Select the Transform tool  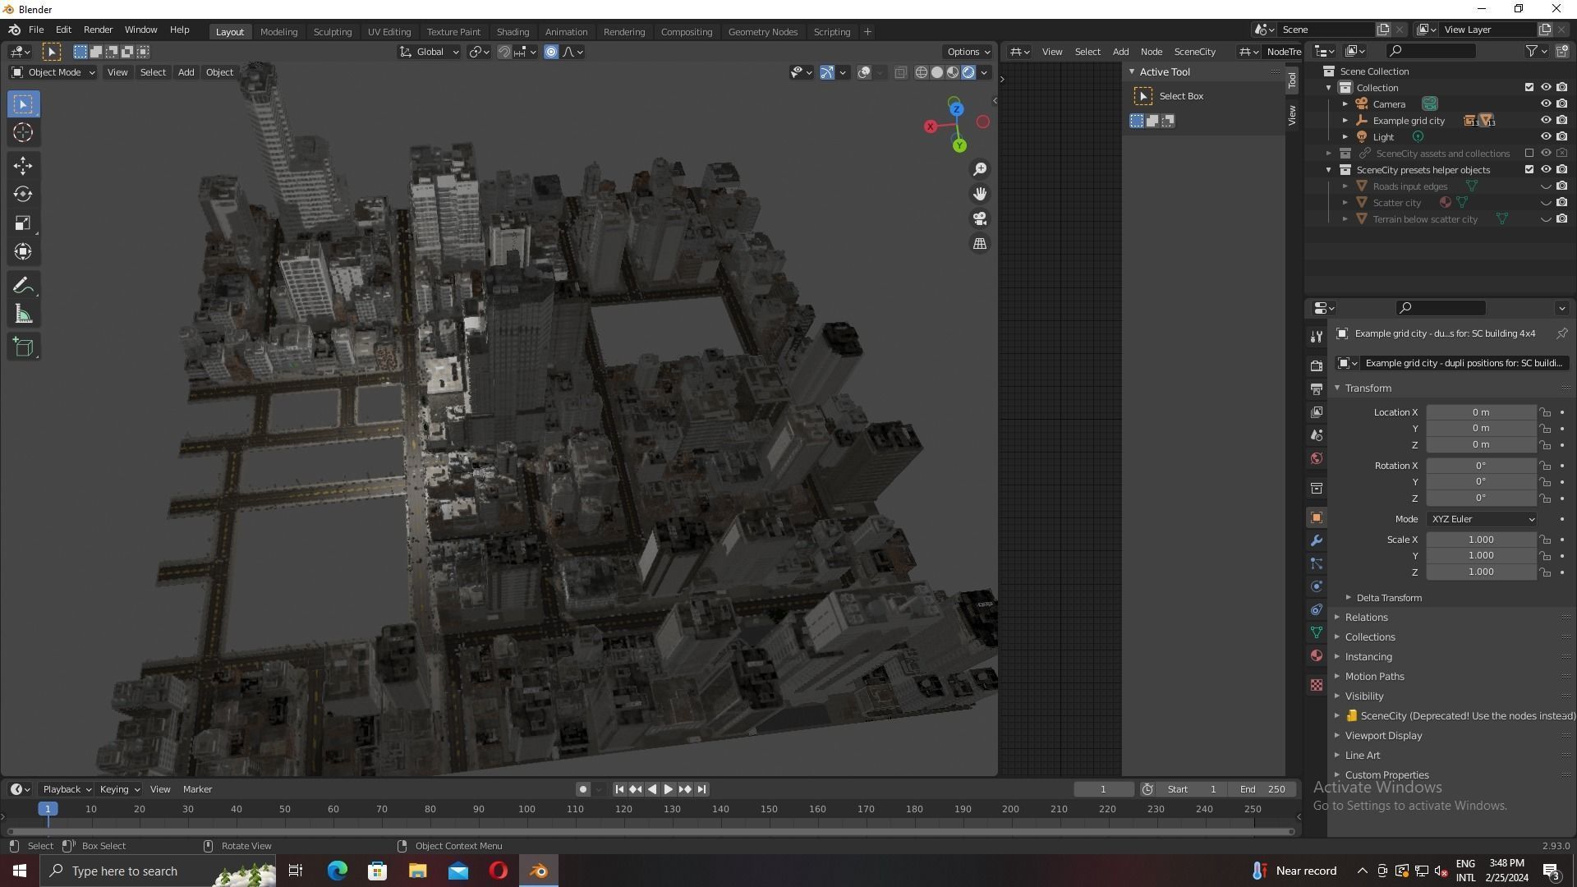[x=23, y=252]
